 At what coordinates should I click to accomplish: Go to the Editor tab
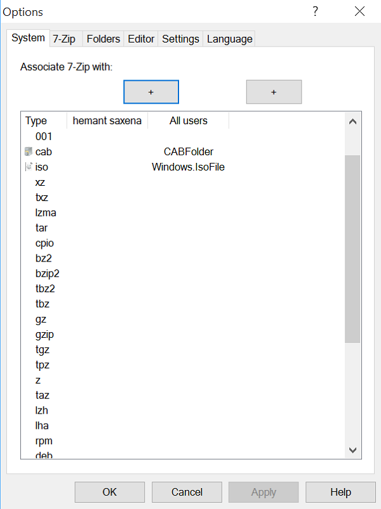[141, 39]
